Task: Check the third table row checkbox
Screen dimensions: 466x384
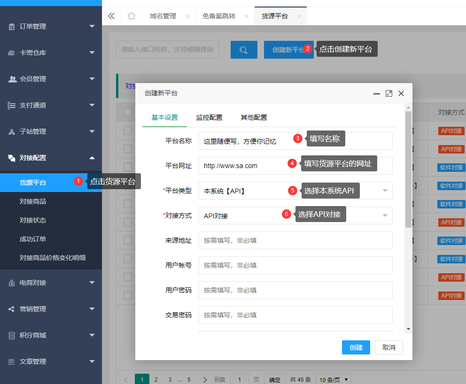Action: (x=128, y=167)
